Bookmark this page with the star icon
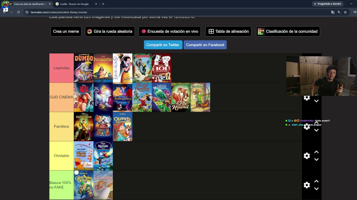The width and height of the screenshot is (357, 200). coord(345,12)
